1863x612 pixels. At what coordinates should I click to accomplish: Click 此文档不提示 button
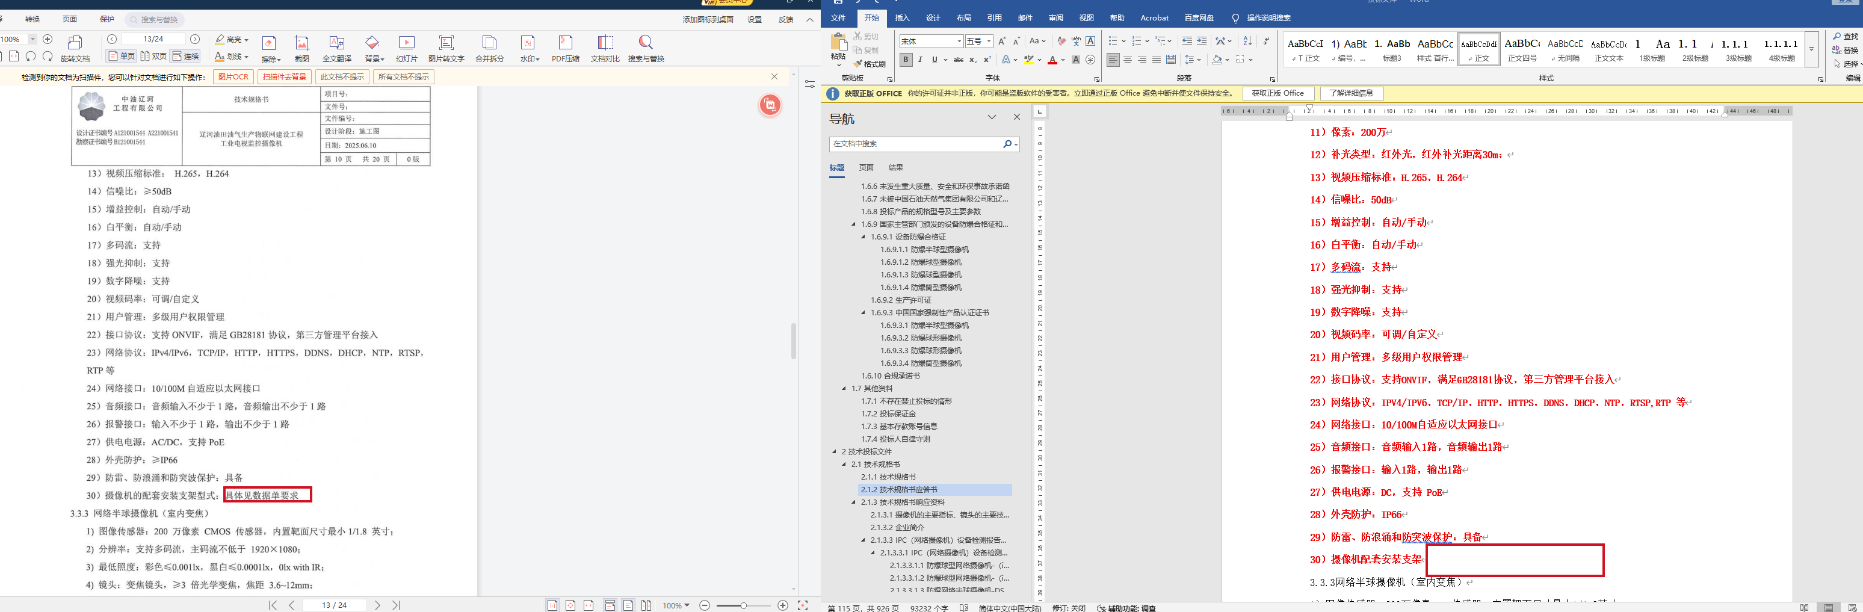(342, 76)
